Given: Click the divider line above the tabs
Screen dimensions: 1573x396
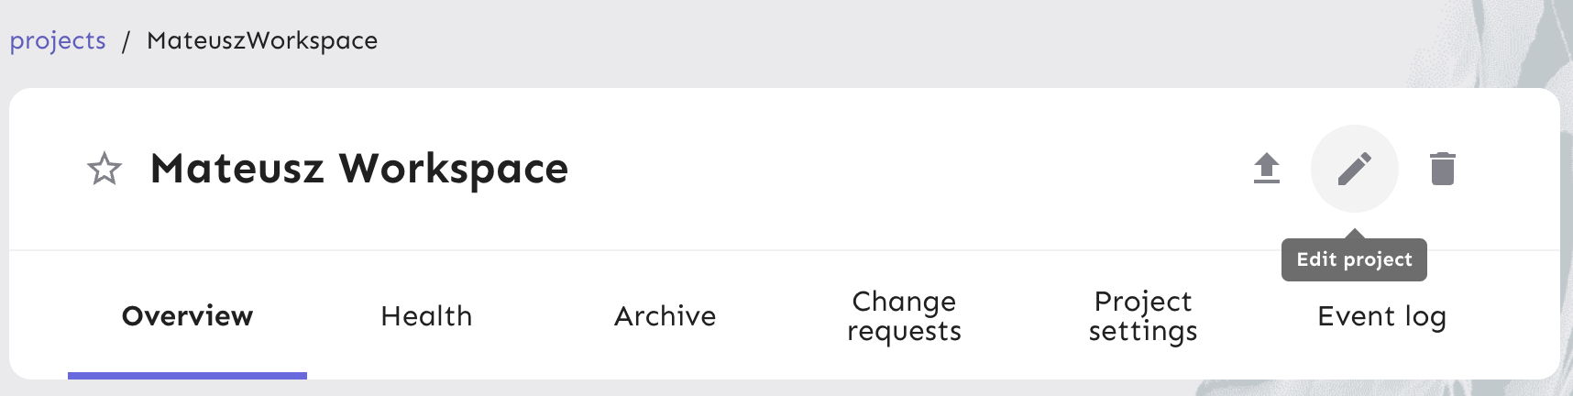Looking at the screenshot, I should pos(642,250).
